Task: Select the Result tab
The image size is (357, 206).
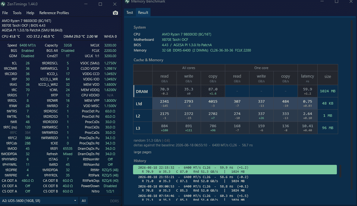Action: click(x=143, y=13)
